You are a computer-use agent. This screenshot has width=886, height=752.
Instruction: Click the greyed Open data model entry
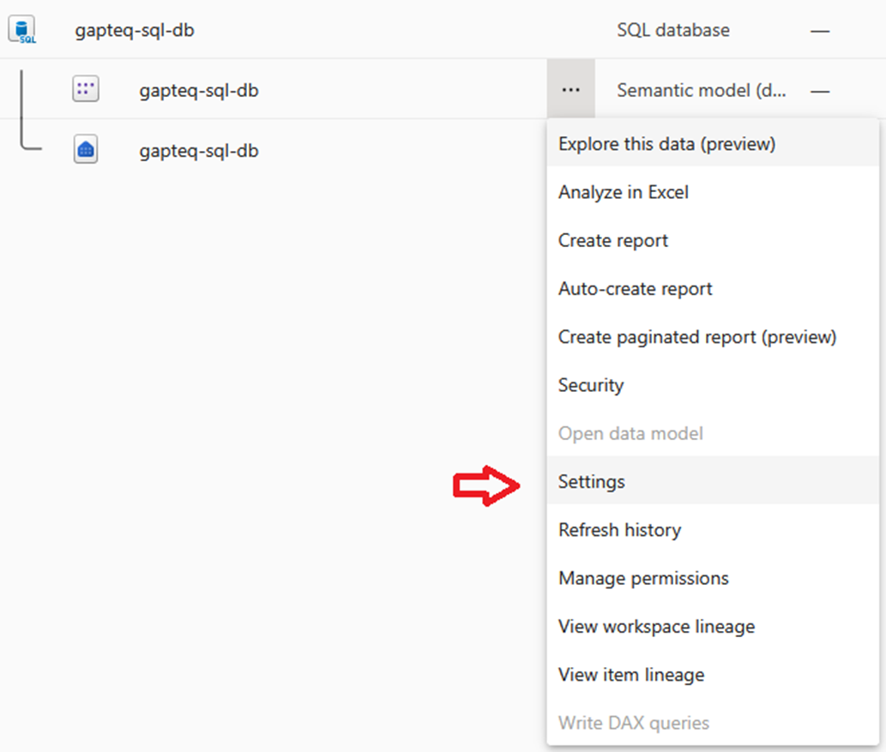point(630,433)
